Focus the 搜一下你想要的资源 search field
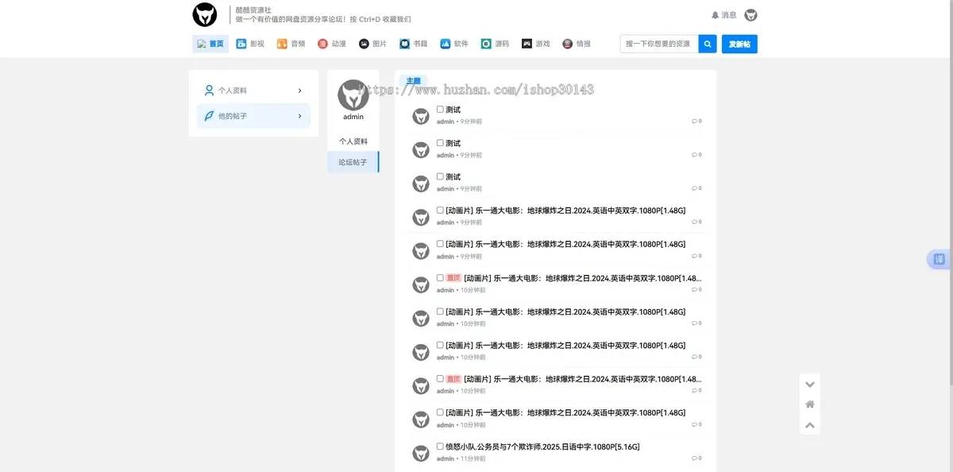The height and width of the screenshot is (472, 953). click(659, 44)
